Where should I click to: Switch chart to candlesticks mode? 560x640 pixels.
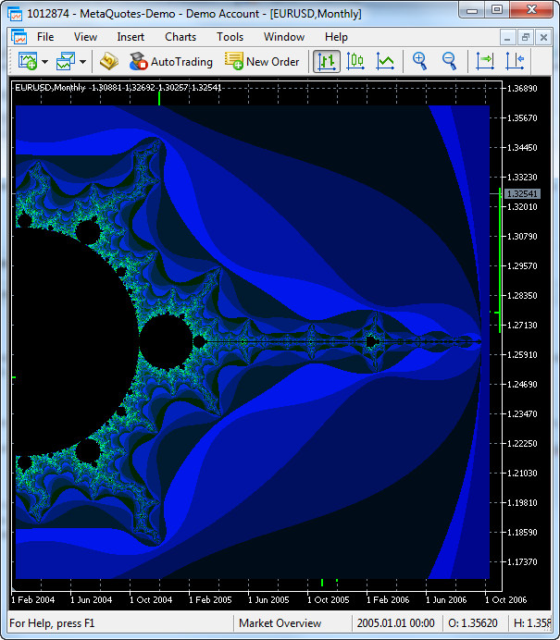[355, 62]
